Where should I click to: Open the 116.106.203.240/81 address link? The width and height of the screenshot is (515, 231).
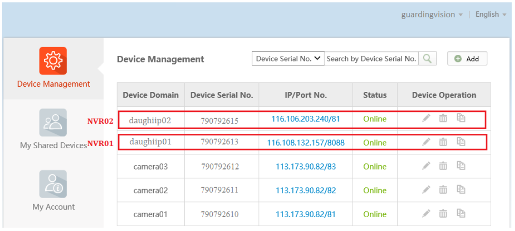click(x=306, y=119)
